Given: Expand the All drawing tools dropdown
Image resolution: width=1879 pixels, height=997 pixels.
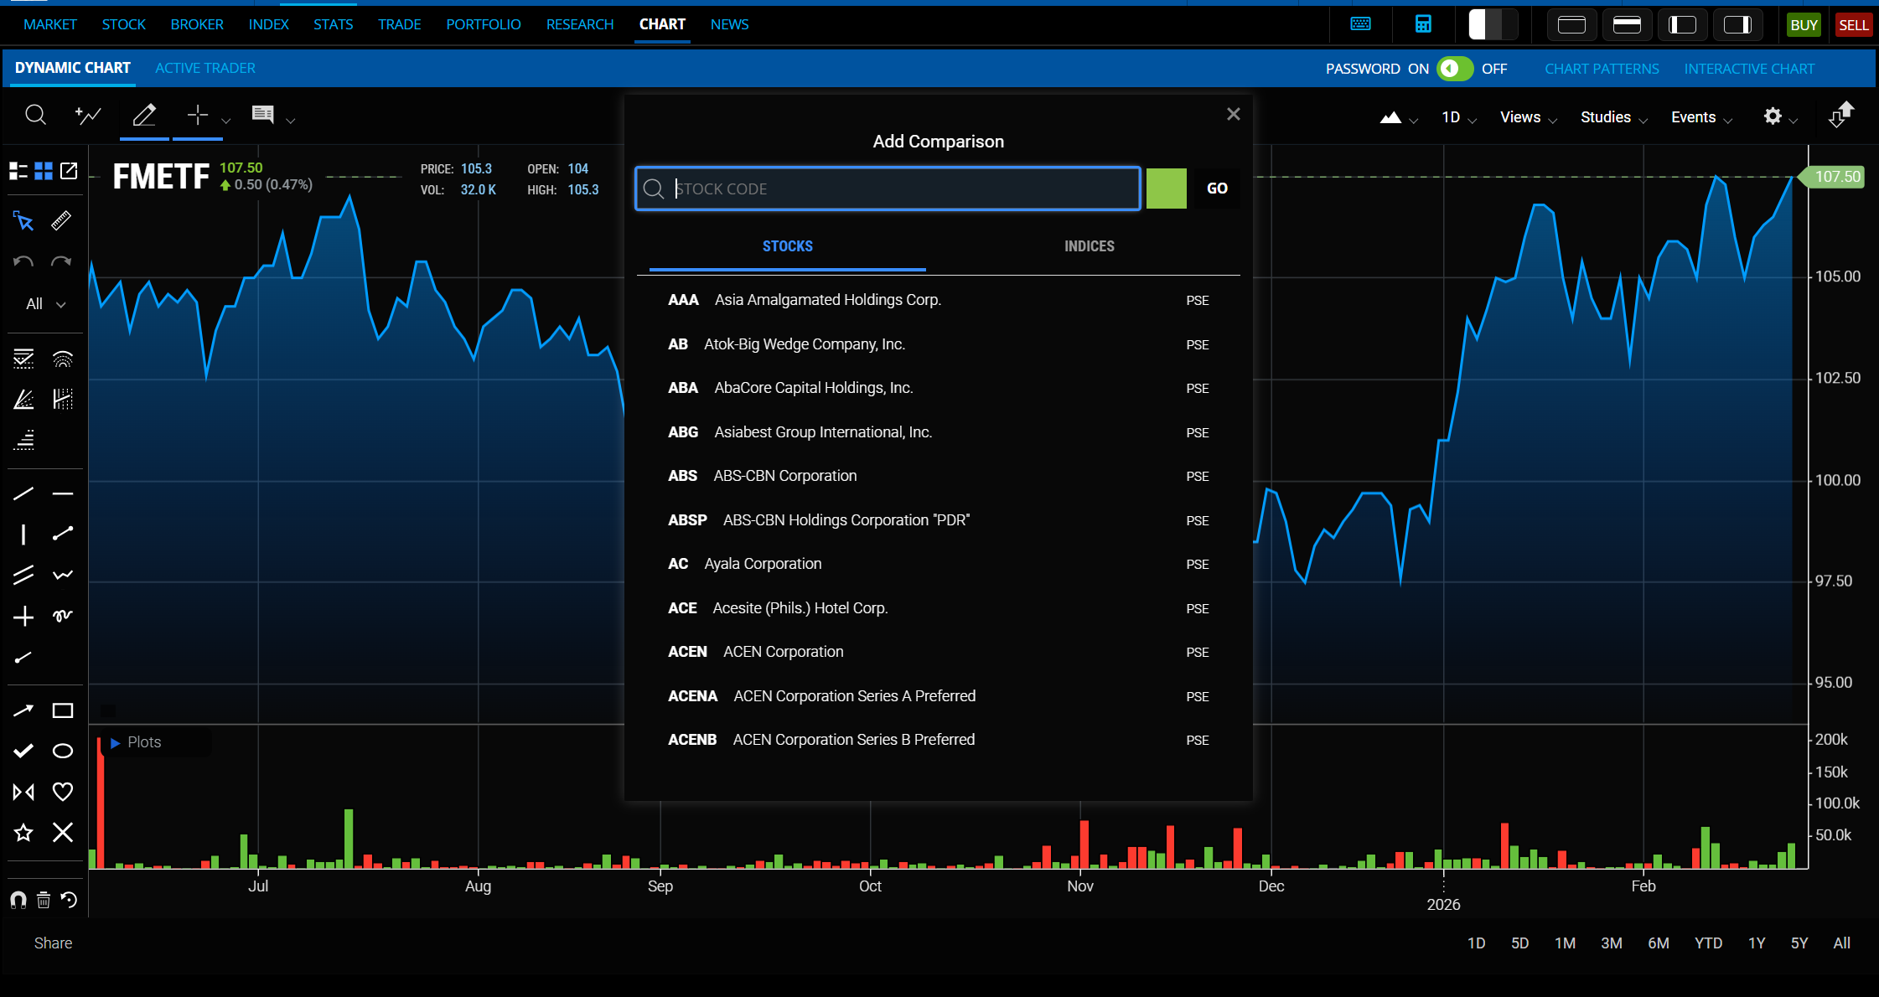Looking at the screenshot, I should coord(45,304).
